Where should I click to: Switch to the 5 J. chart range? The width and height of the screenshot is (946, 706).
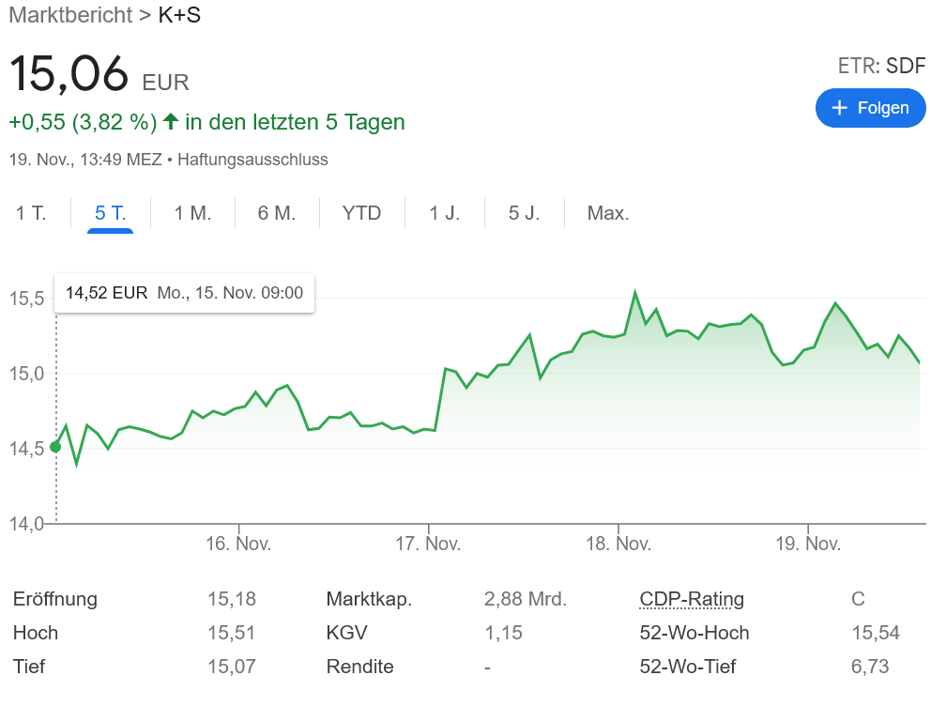click(524, 213)
